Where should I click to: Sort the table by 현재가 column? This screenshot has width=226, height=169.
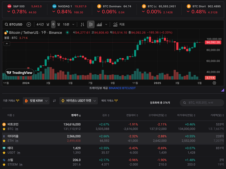(x=76, y=115)
